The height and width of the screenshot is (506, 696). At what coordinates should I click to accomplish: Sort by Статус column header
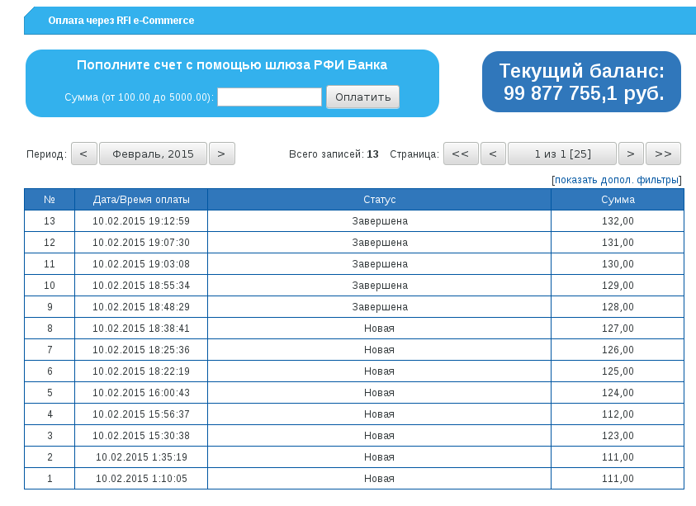[379, 200]
